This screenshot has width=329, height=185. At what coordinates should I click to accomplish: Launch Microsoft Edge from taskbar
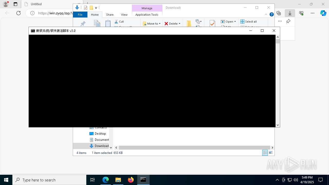(x=106, y=180)
